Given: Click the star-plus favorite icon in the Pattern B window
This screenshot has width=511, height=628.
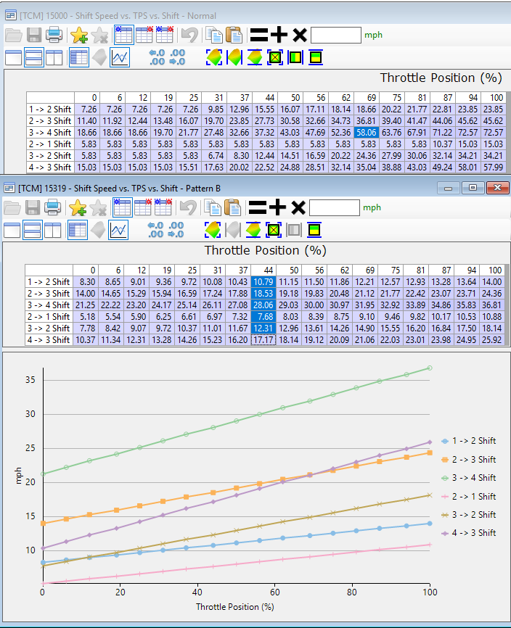Looking at the screenshot, I should click(x=78, y=208).
